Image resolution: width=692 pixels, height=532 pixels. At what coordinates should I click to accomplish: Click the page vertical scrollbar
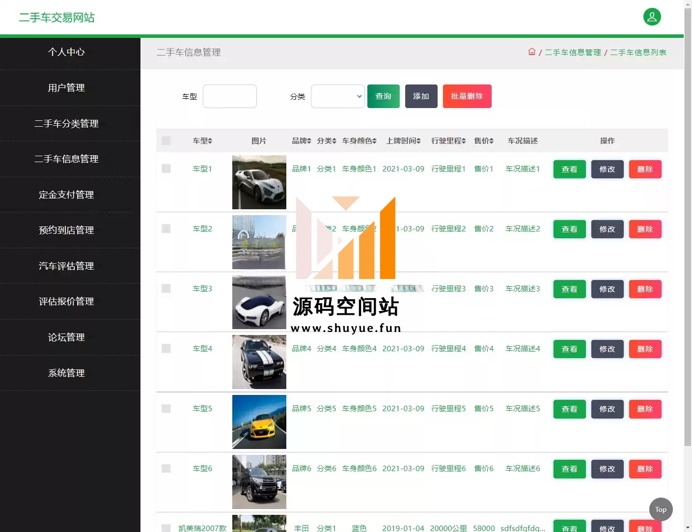(x=688, y=226)
